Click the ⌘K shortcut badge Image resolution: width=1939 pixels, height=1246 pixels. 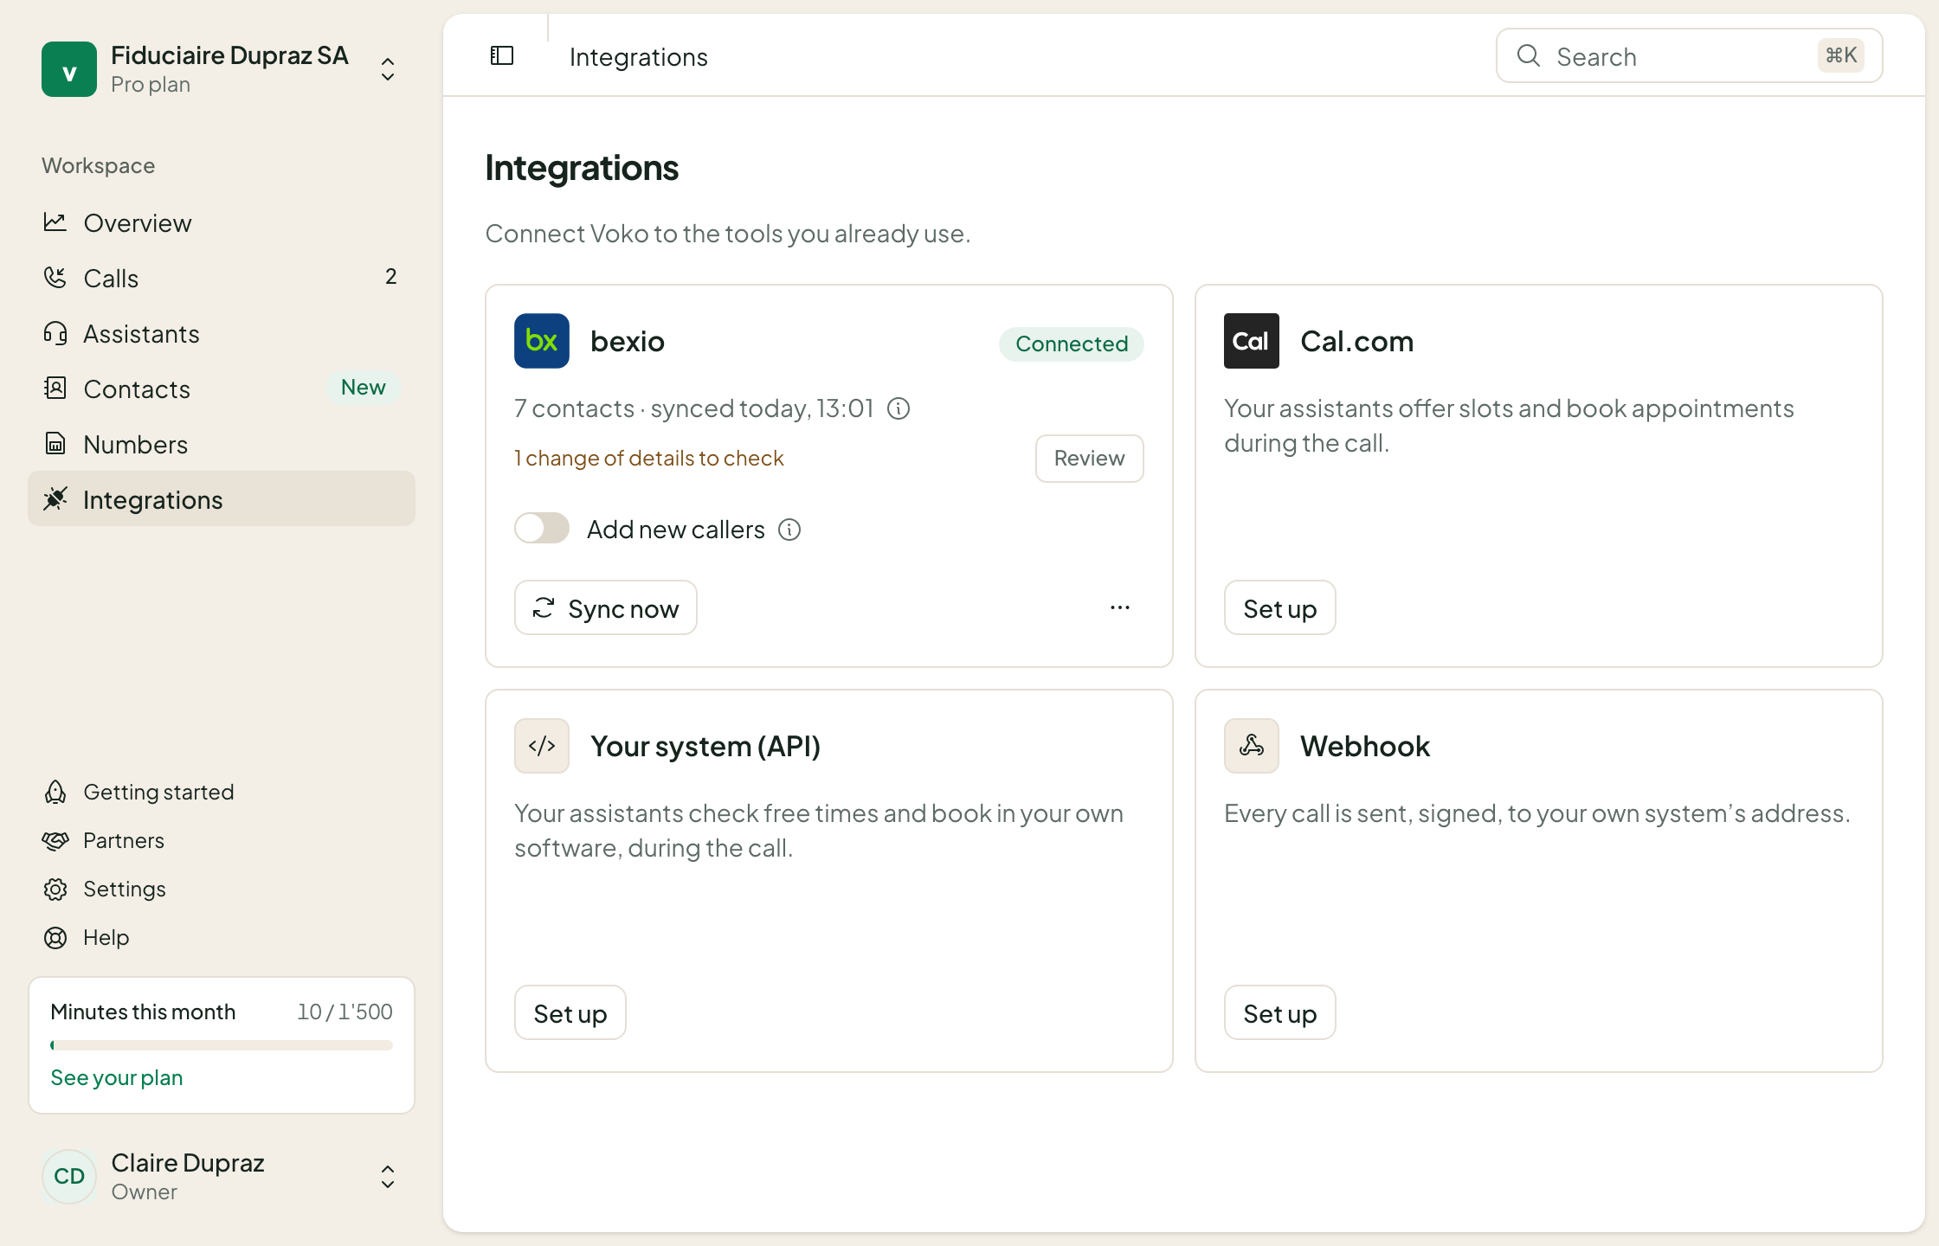click(x=1841, y=56)
